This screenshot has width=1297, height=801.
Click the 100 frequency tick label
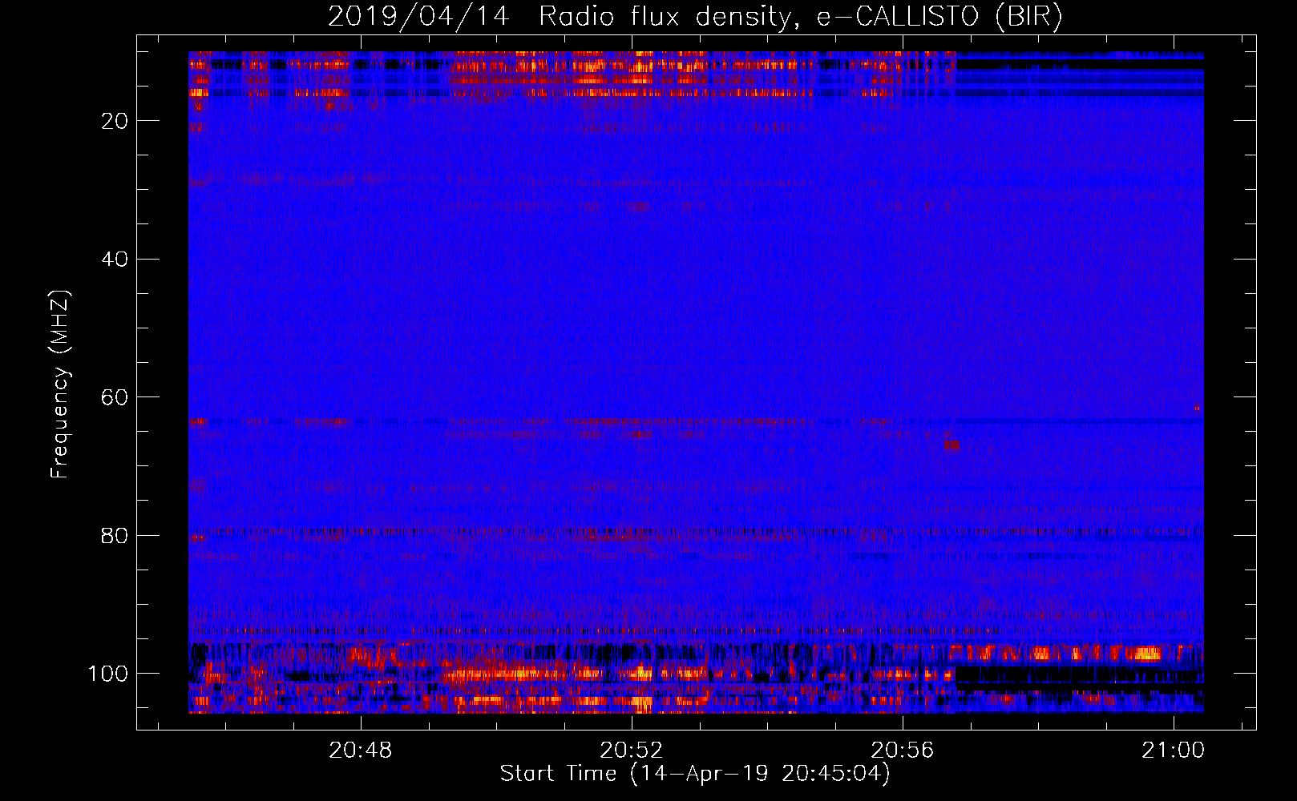[x=108, y=674]
